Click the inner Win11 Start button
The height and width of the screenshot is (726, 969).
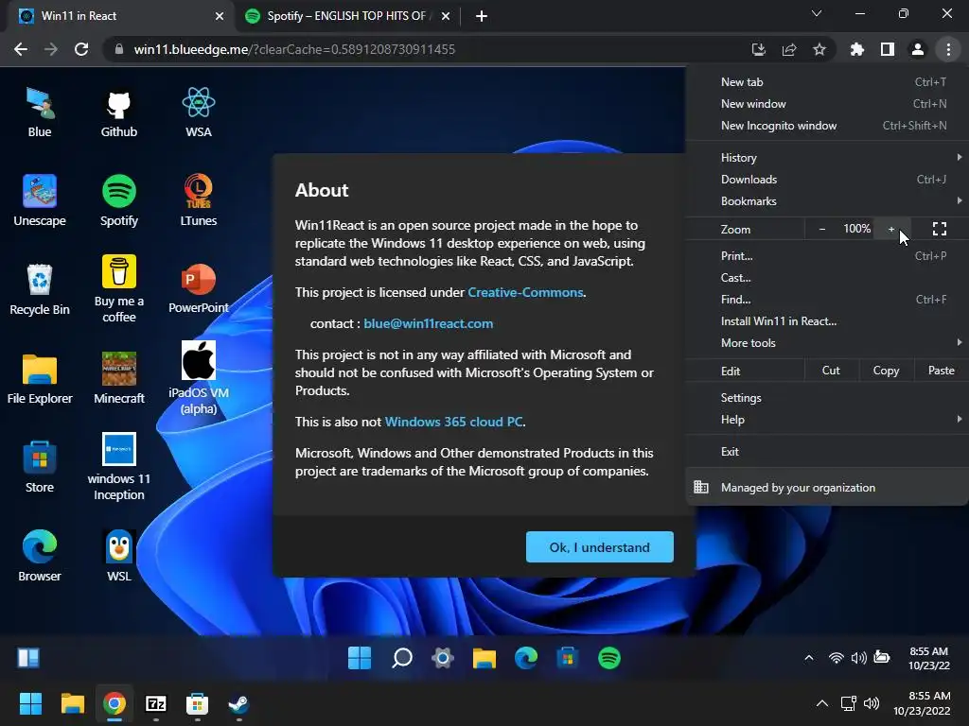(360, 658)
